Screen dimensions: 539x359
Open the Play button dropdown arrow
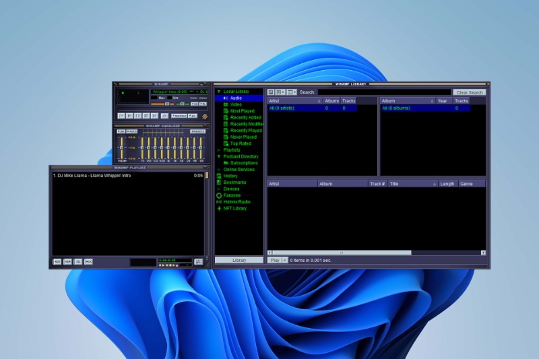point(285,260)
